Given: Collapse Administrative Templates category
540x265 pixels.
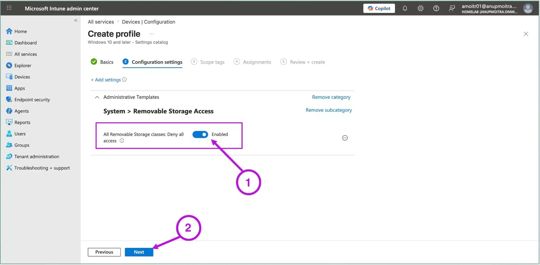Looking at the screenshot, I should 97,97.
